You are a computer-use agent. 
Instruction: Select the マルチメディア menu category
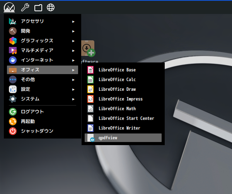(x=37, y=50)
